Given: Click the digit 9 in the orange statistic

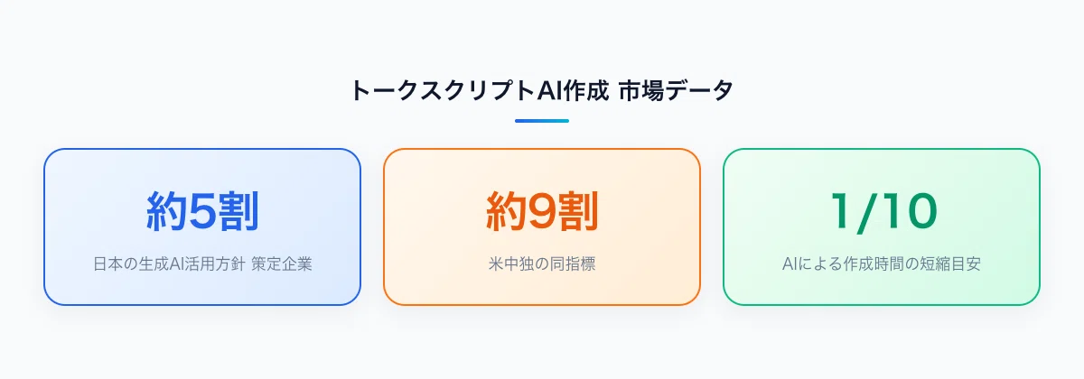Looking at the screenshot, I should (x=543, y=213).
